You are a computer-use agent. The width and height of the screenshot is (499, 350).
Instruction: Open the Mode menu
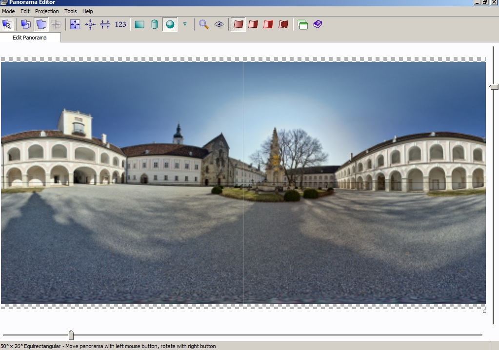pos(8,11)
